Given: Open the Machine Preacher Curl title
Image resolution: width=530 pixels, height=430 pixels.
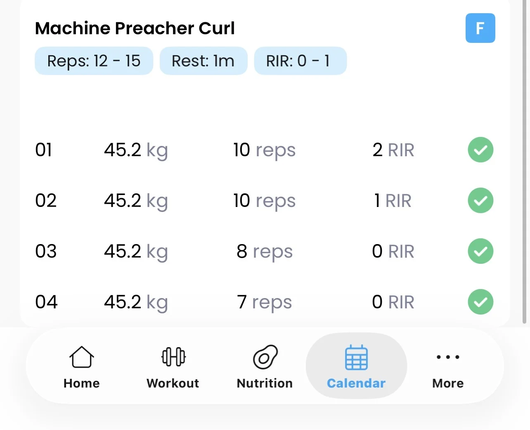Looking at the screenshot, I should coord(135,28).
